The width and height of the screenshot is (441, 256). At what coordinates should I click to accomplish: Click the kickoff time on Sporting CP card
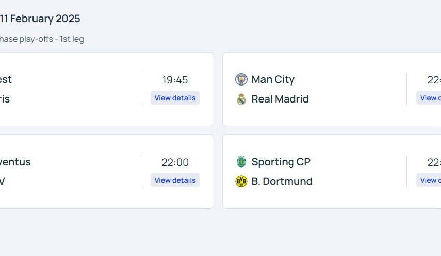[434, 162]
